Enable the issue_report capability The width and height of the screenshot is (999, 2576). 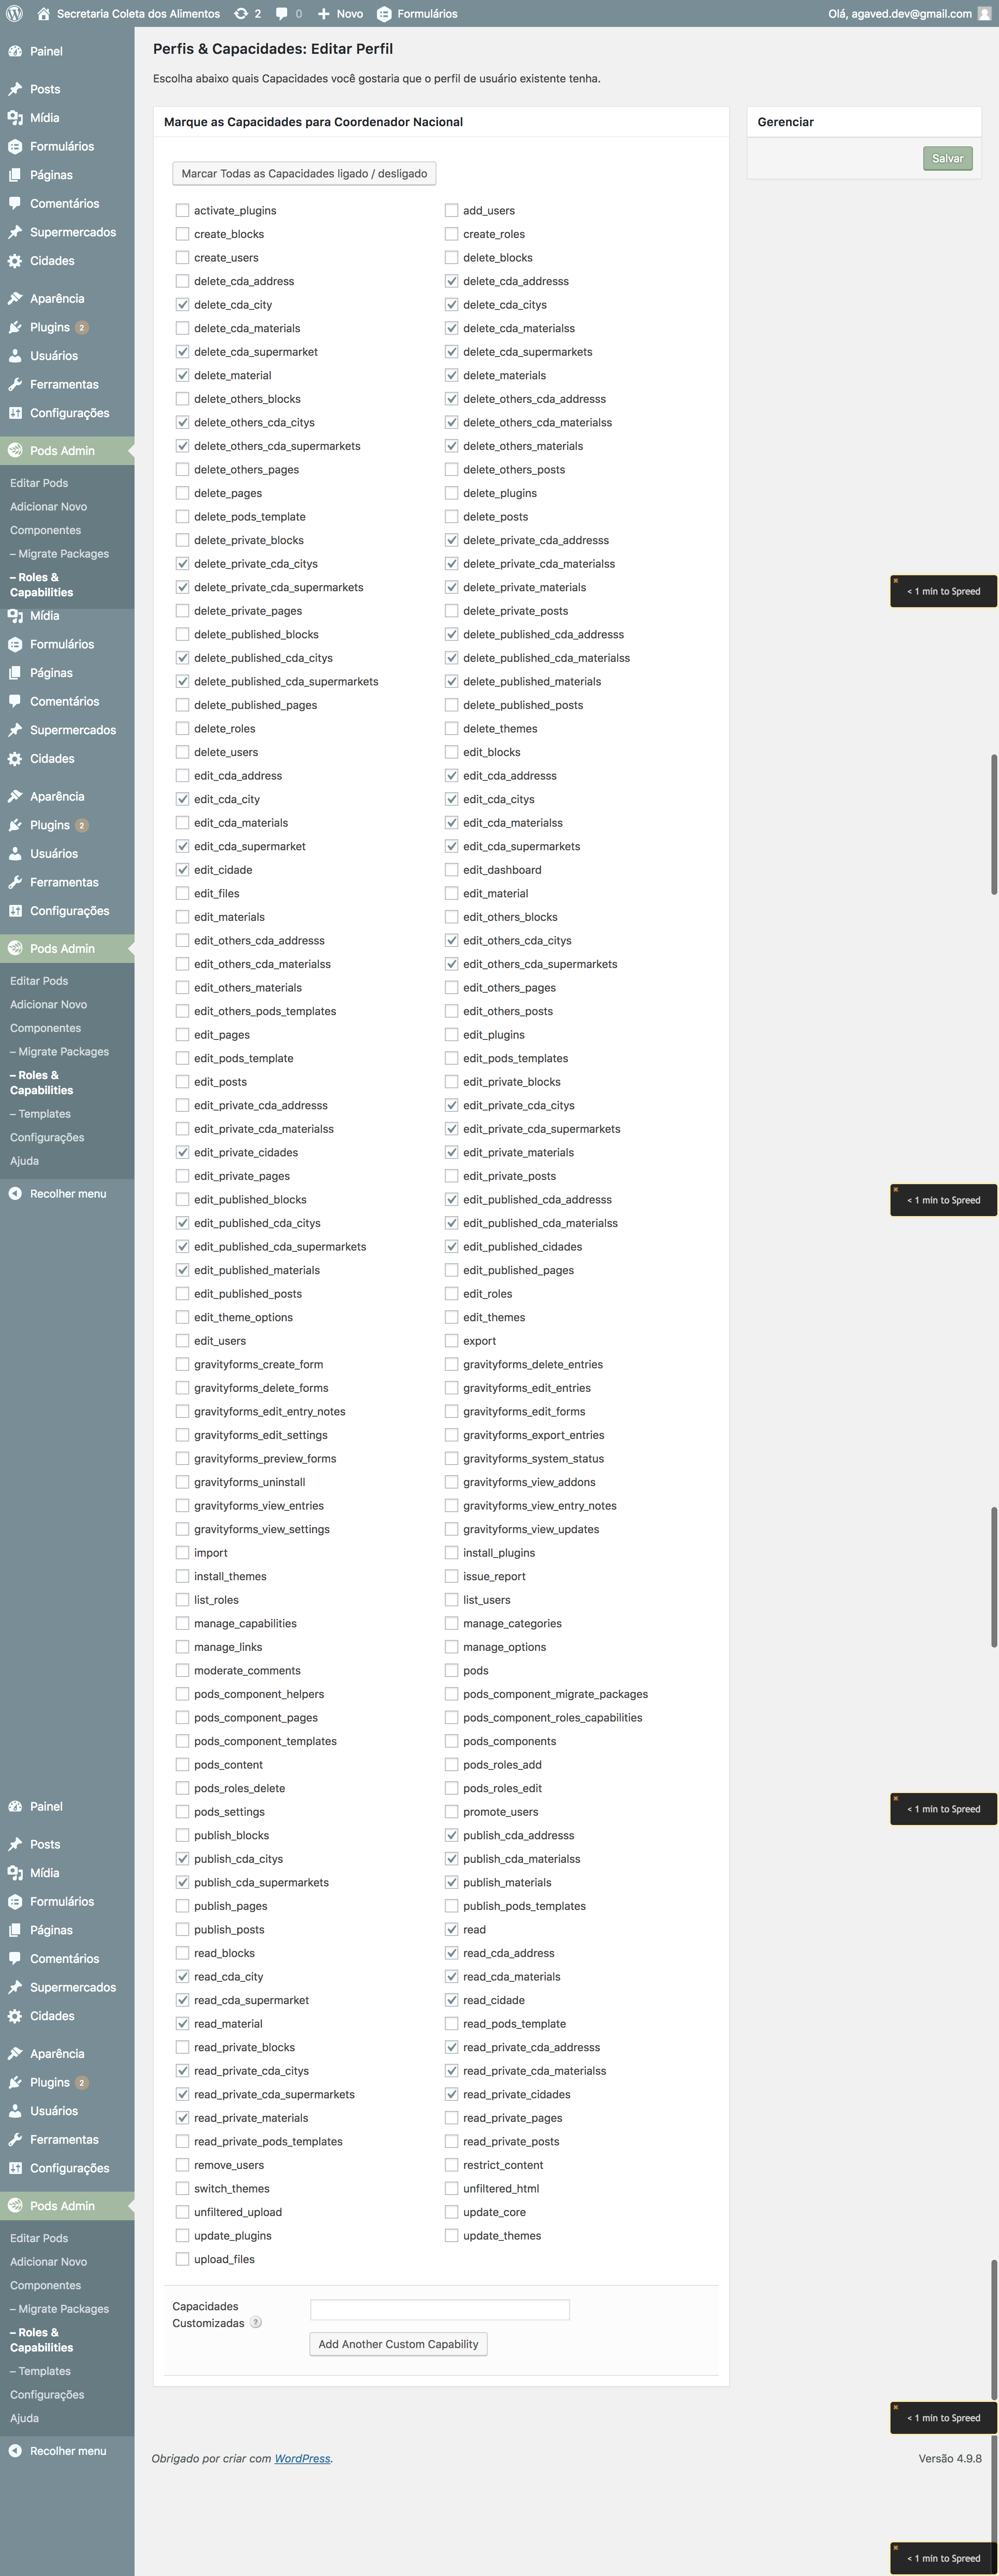451,1576
